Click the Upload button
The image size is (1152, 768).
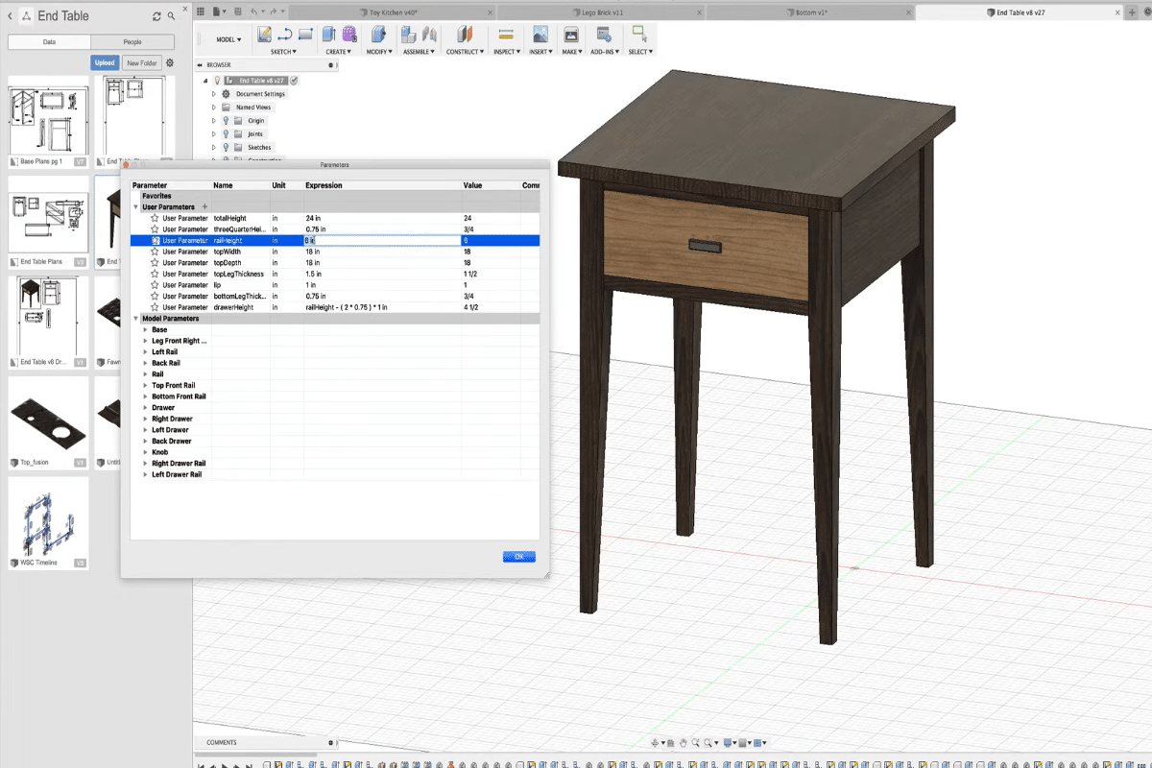(105, 63)
